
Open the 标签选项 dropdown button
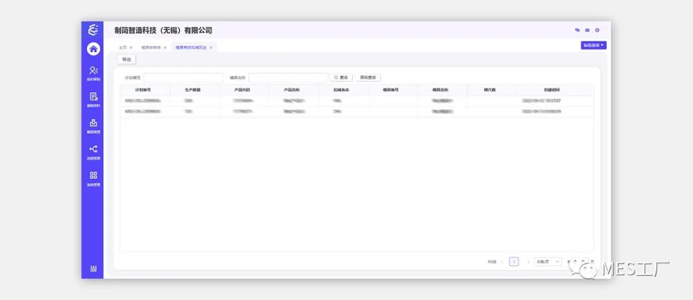click(x=594, y=46)
